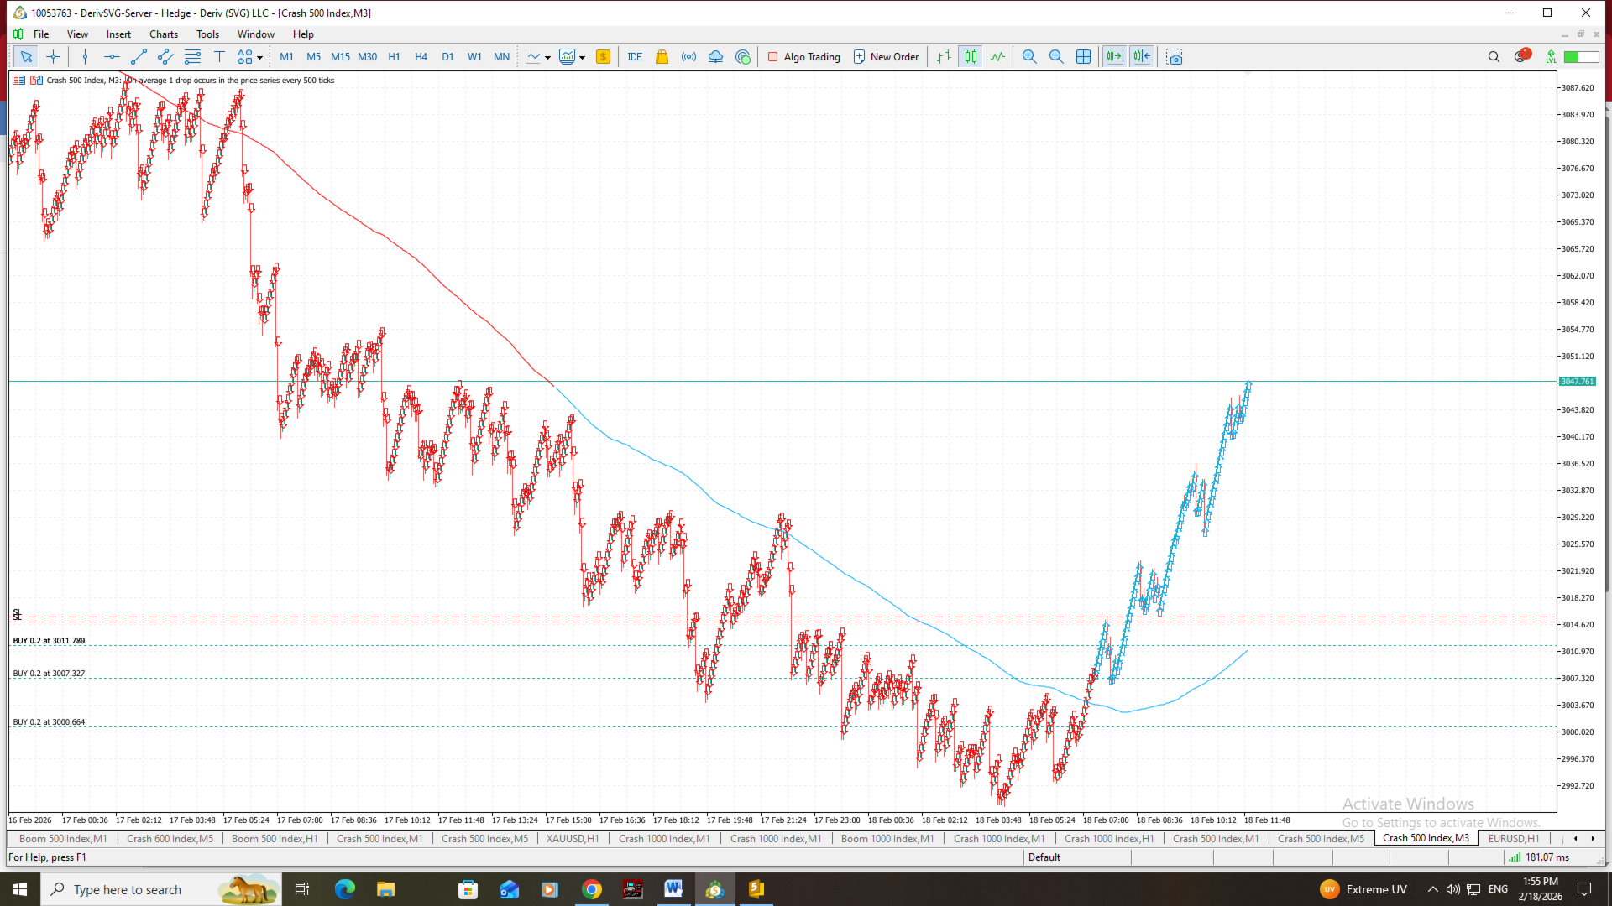
Task: Click the zoom in magnifier icon
Action: [x=1029, y=57]
